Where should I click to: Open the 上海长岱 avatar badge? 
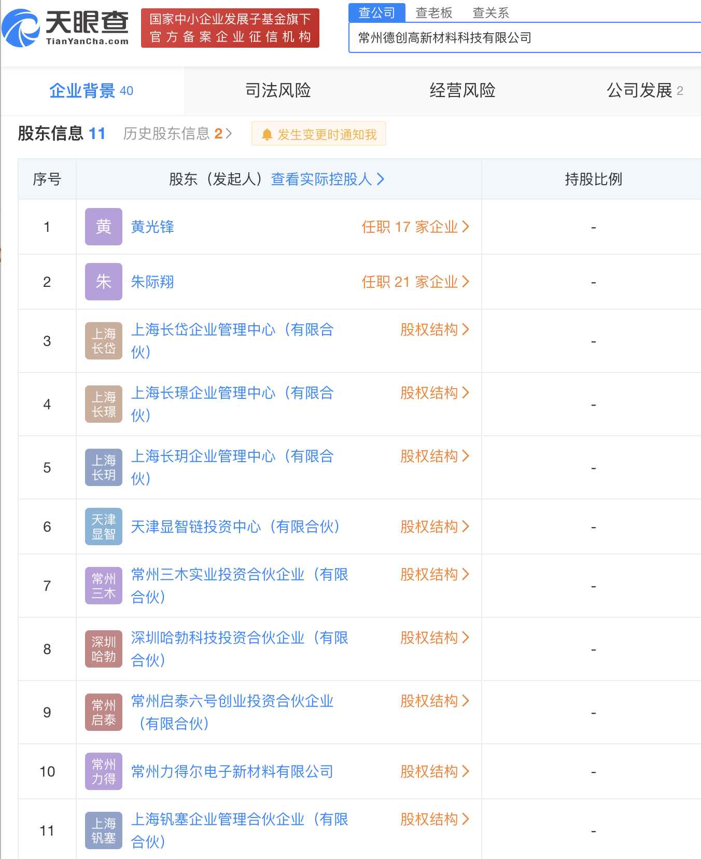(x=104, y=341)
